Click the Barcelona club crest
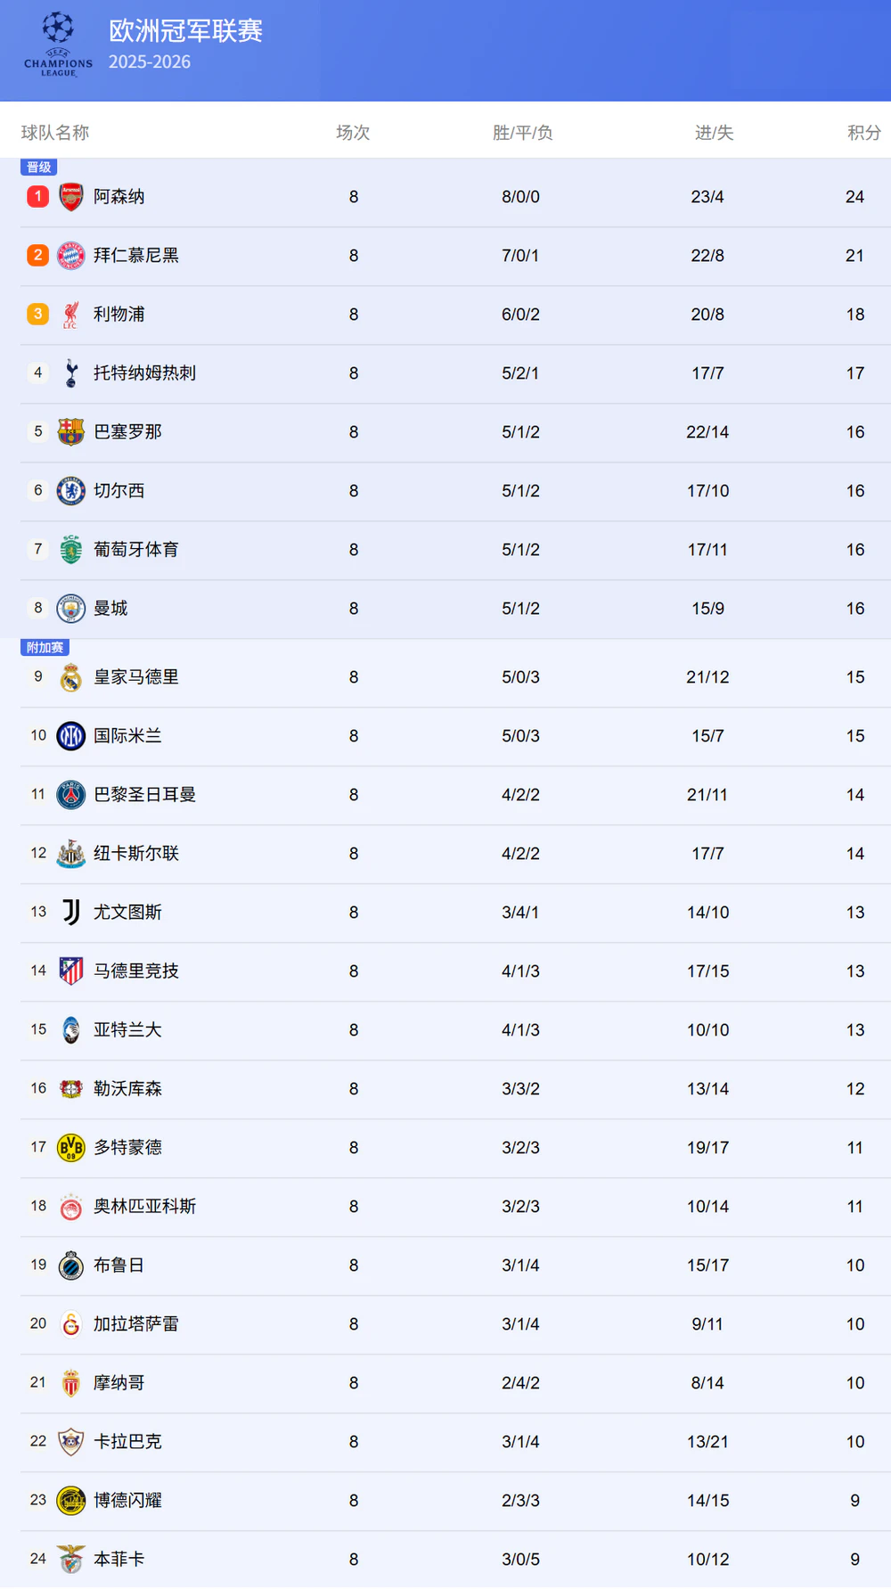Screen dimensions: 891x1589 [x=71, y=432]
